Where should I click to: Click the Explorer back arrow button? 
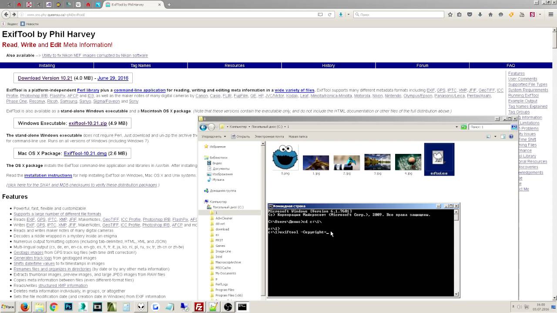203,127
